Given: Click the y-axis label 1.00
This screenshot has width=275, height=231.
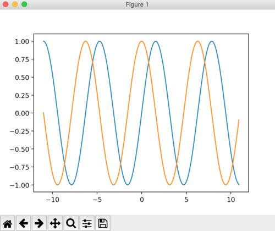Looking at the screenshot, I should click(x=22, y=41).
